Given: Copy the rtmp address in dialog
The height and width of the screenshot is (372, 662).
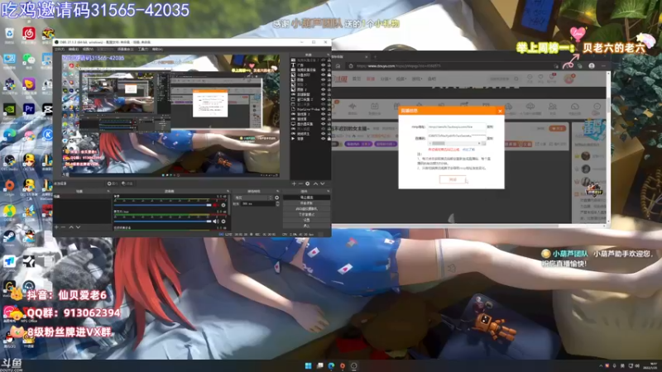Looking at the screenshot, I should coord(490,126).
